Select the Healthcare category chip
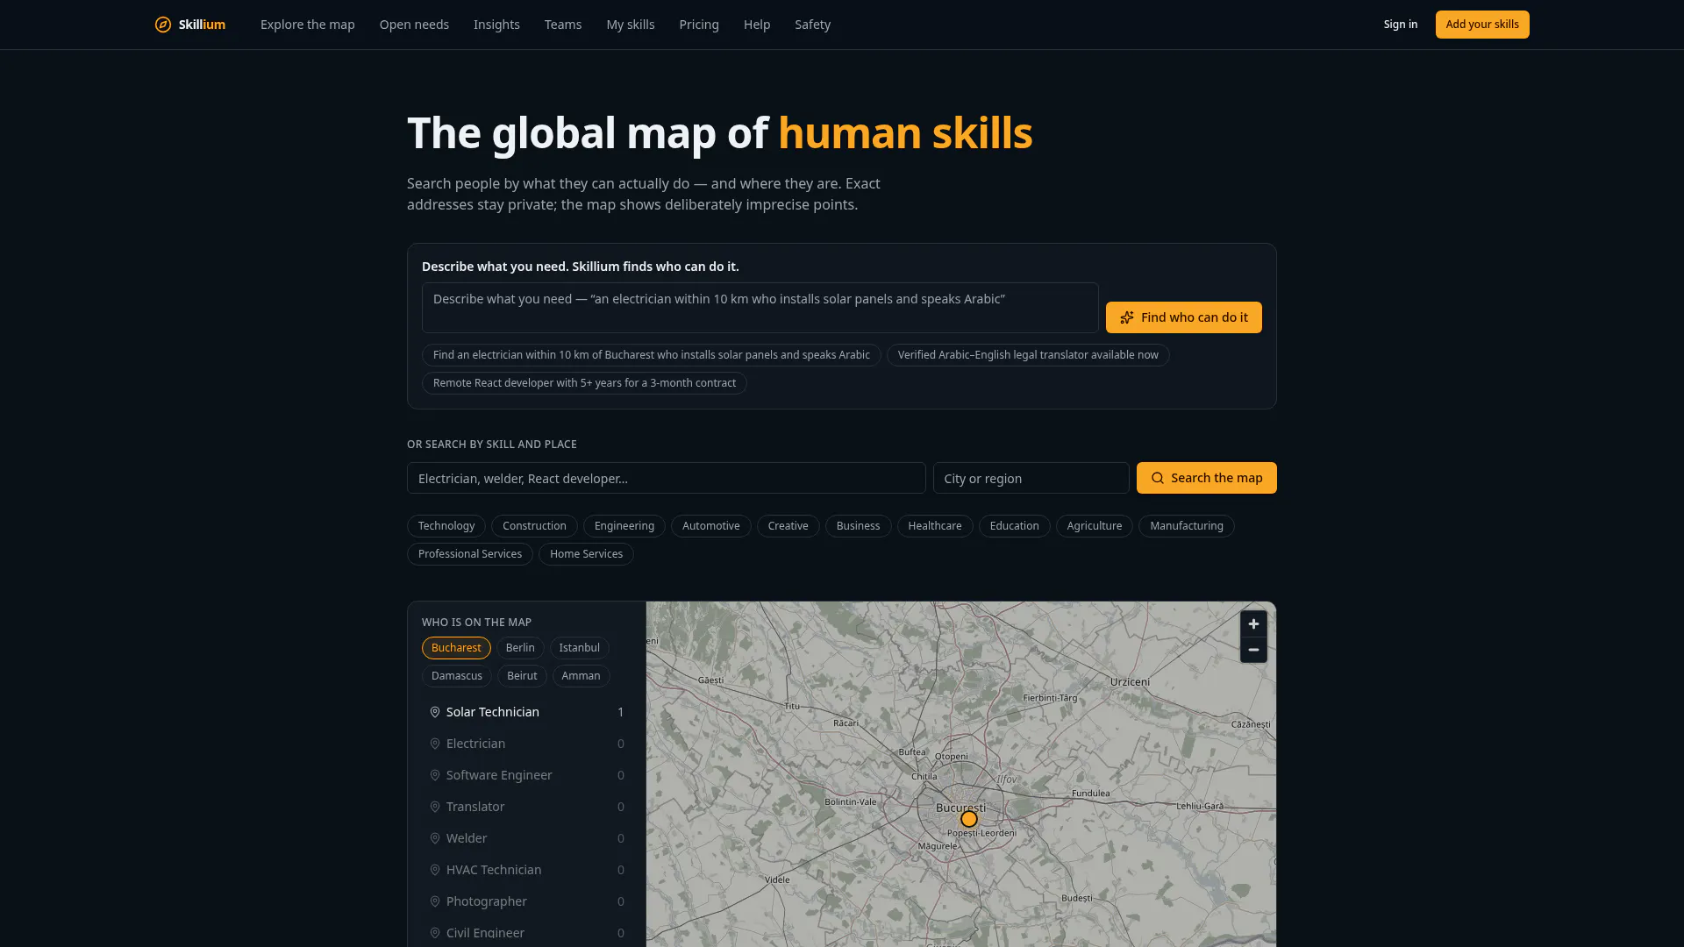This screenshot has width=1684, height=947. tap(935, 526)
